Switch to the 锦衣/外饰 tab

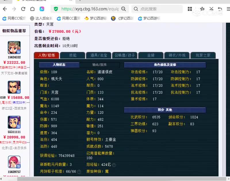click(x=177, y=55)
